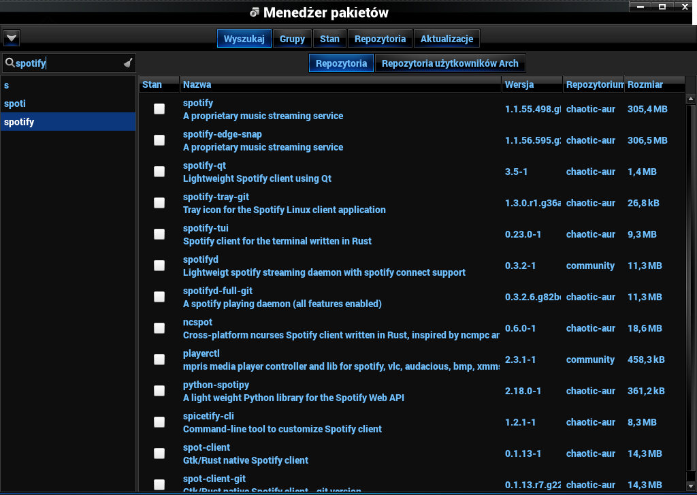Maximize the Menedżer pakietów window
Image resolution: width=697 pixels, height=495 pixels.
pyautogui.click(x=662, y=7)
